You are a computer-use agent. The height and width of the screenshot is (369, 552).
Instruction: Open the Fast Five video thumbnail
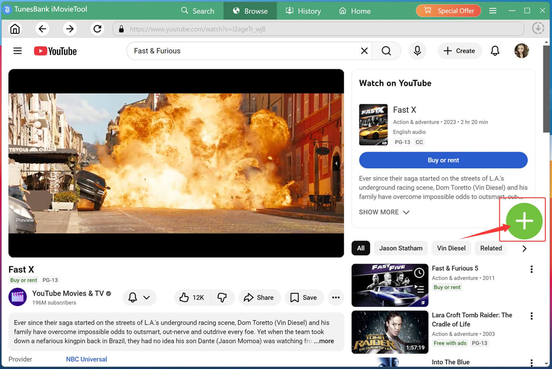[389, 285]
